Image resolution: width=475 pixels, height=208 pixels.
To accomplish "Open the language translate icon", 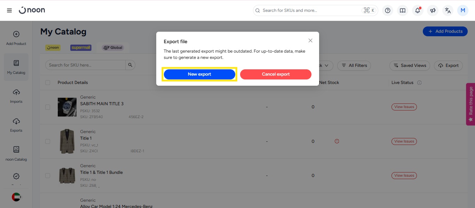I will point(448,10).
